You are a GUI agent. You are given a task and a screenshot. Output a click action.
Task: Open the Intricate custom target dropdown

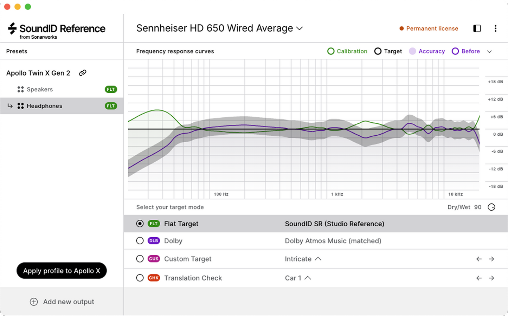coord(303,259)
